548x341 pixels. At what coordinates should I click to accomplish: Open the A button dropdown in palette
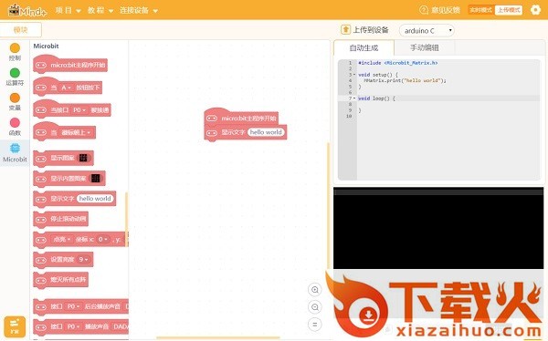click(66, 88)
